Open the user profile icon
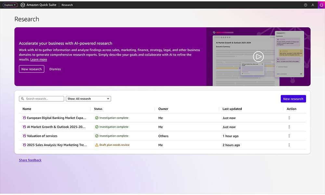This screenshot has width=325, height=195. click(x=313, y=5)
